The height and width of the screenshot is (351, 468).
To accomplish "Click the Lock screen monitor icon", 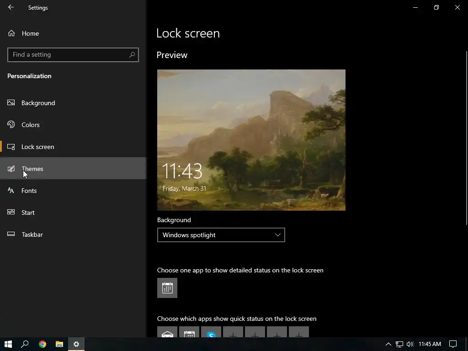I will 11,147.
